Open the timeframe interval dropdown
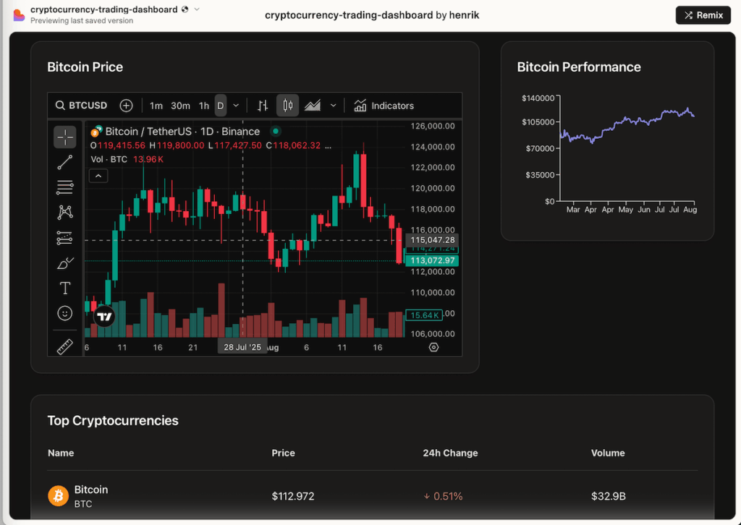Screen dimensions: 741x525 pos(234,105)
